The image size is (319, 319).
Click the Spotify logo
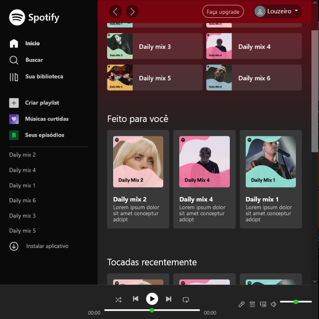pos(34,17)
